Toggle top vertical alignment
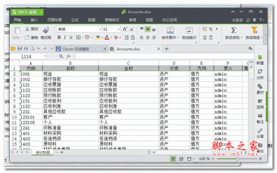This screenshot has width=277, height=173. coord(142,29)
